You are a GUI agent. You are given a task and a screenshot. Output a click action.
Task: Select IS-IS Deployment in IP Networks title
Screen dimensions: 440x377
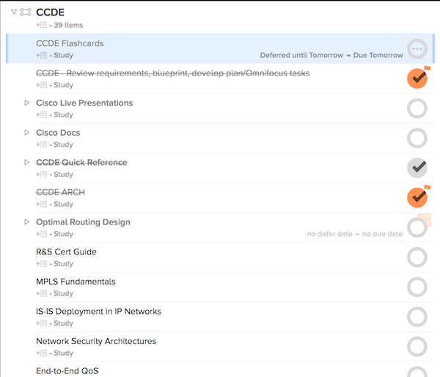(99, 311)
